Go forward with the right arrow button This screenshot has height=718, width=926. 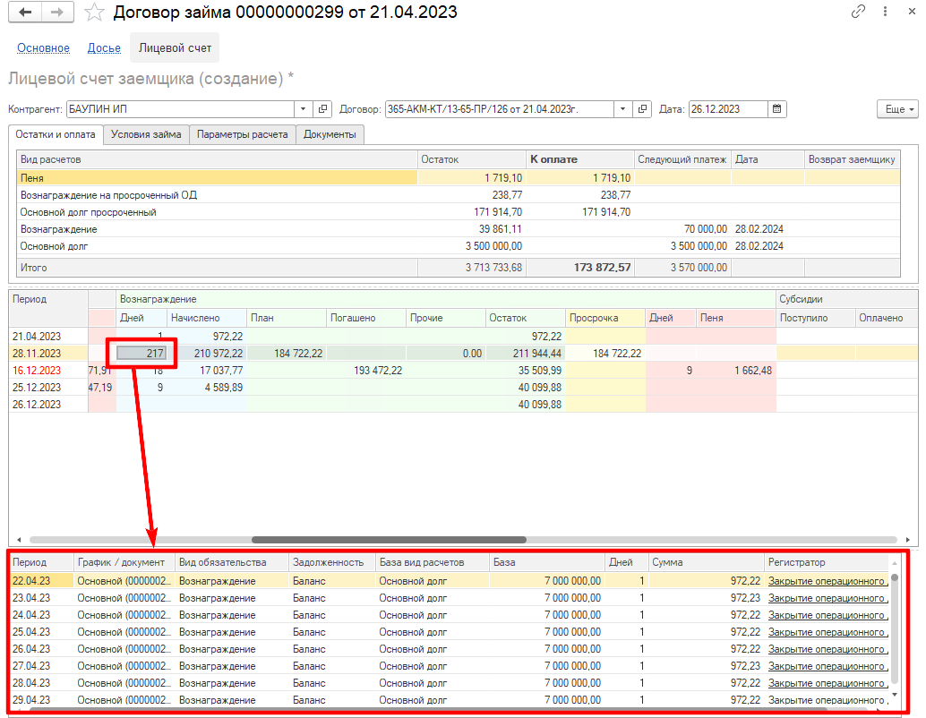[x=57, y=12]
